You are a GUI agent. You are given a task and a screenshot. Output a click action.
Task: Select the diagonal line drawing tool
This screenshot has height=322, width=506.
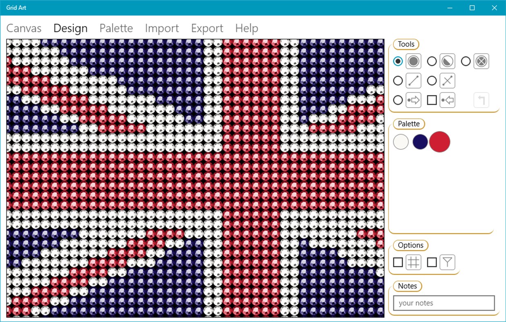(x=413, y=81)
